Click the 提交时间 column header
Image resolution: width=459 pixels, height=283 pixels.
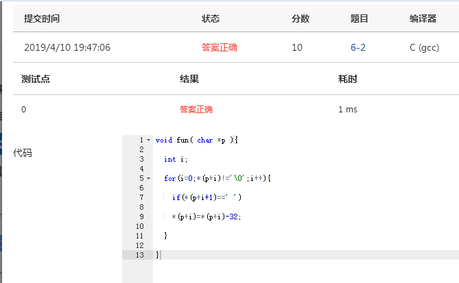click(42, 19)
